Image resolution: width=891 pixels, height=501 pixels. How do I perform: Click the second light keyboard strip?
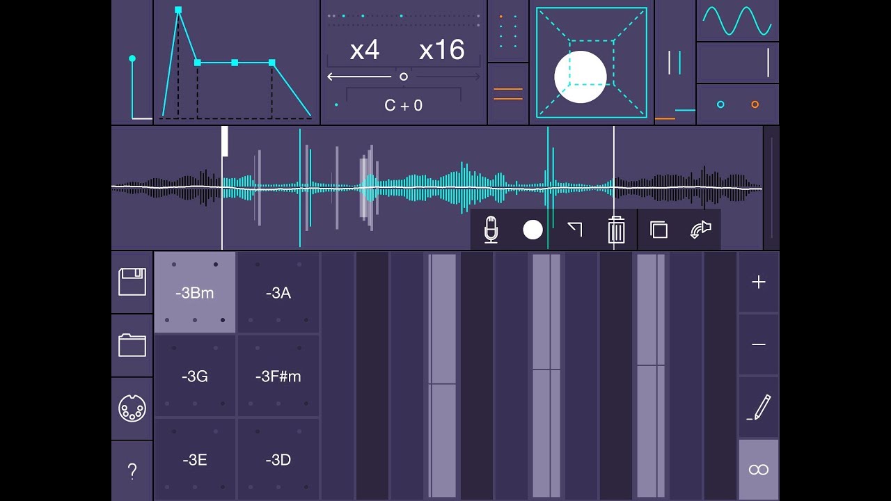(x=546, y=376)
